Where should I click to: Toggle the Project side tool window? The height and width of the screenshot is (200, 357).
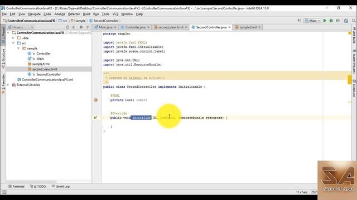pos(3,34)
